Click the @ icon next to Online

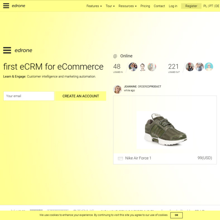[x=115, y=56]
